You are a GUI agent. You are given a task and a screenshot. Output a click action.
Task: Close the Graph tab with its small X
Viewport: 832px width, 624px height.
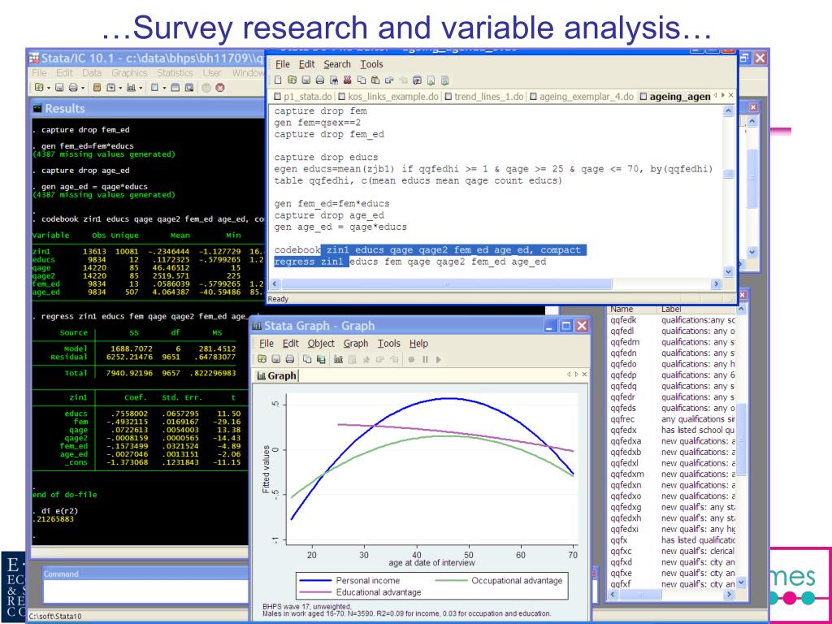point(584,374)
